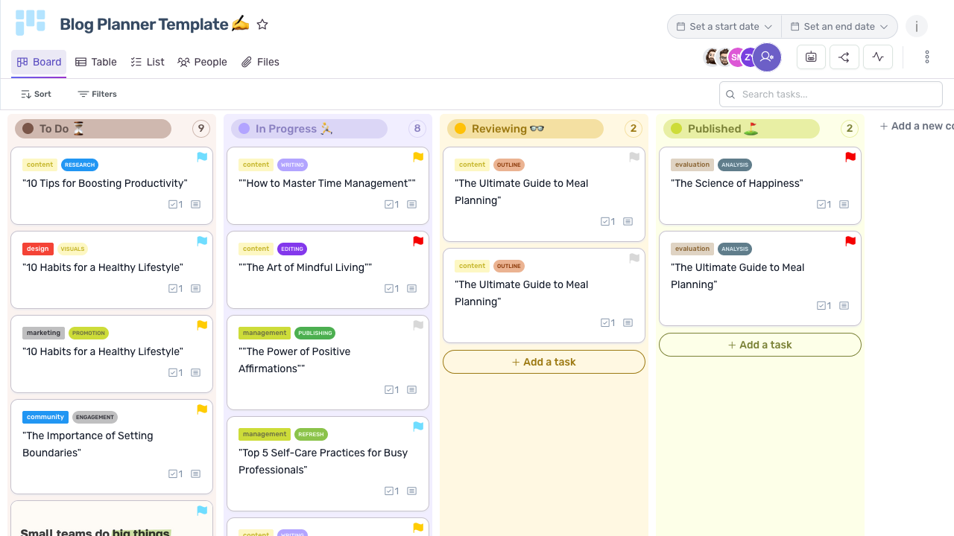Viewport: 954px width, 536px height.
Task: Switch to the Table view tab
Action: tap(96, 62)
